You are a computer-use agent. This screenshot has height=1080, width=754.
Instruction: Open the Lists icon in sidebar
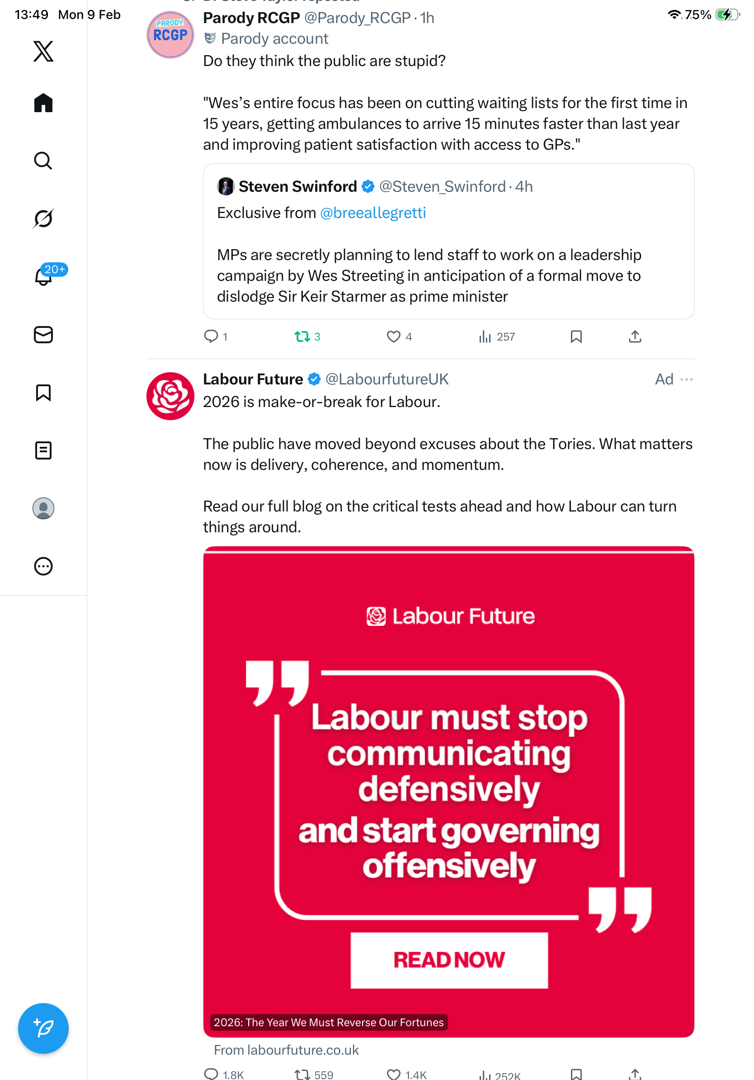[x=43, y=450]
